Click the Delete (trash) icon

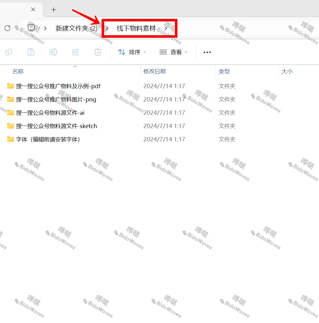98,52
